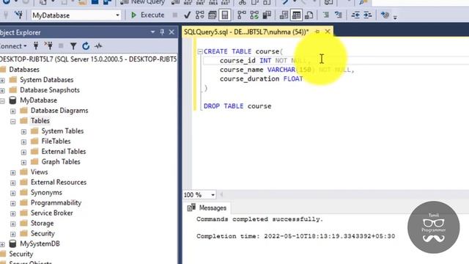469x264 pixels.
Task: Close the Object Explorer panel
Action: point(171,32)
